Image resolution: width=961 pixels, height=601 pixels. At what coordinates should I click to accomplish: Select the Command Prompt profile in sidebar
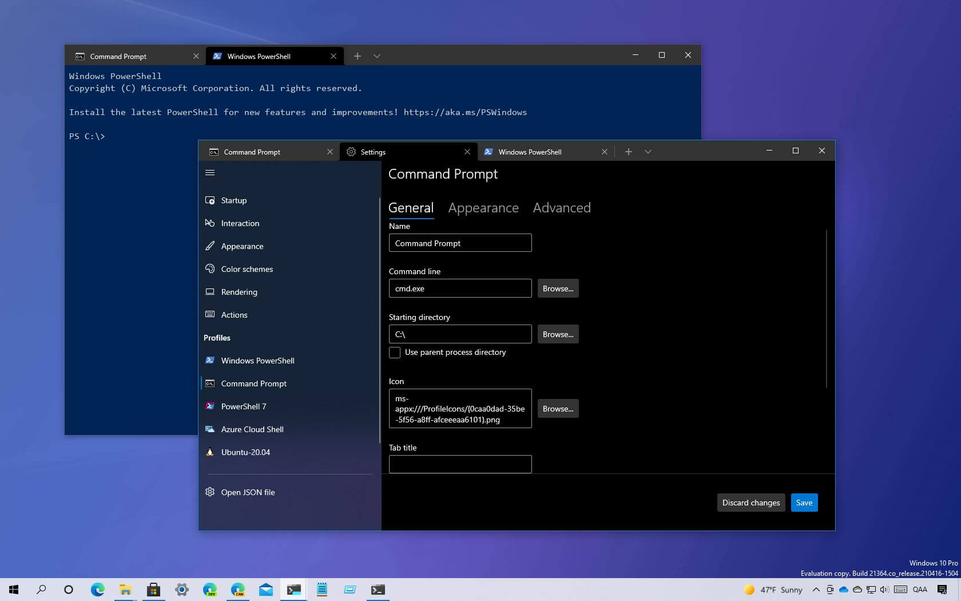click(289, 383)
